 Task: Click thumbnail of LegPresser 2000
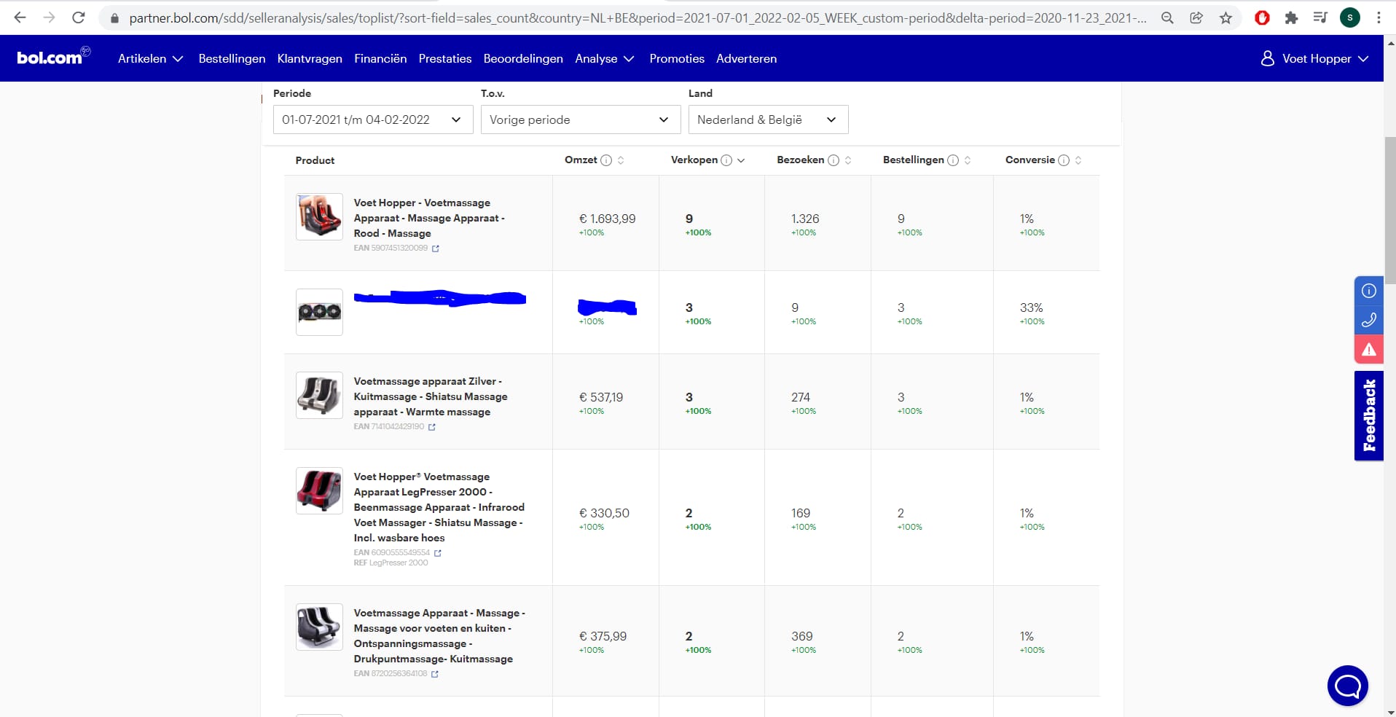click(x=319, y=490)
